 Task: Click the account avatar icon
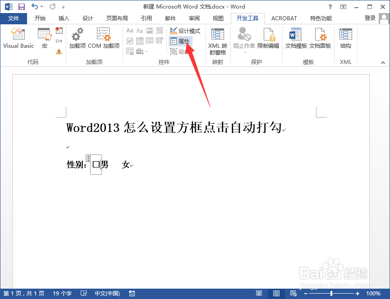pos(384,18)
